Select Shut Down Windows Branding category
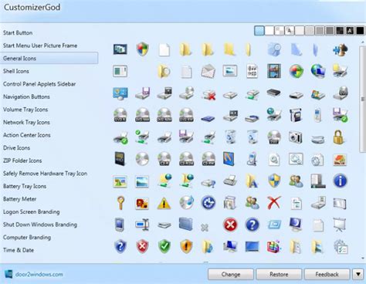Screen dimensions: 366x284 click(x=40, y=225)
